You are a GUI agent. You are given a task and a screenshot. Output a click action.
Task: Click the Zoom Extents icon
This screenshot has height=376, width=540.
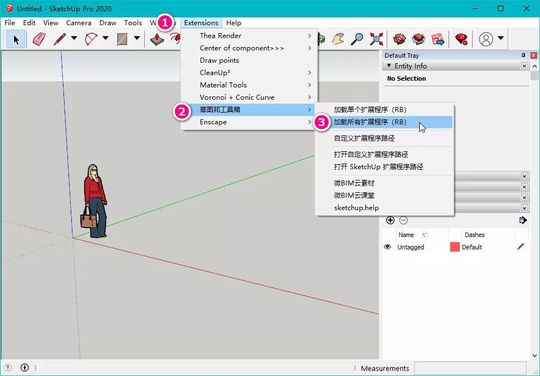click(377, 39)
